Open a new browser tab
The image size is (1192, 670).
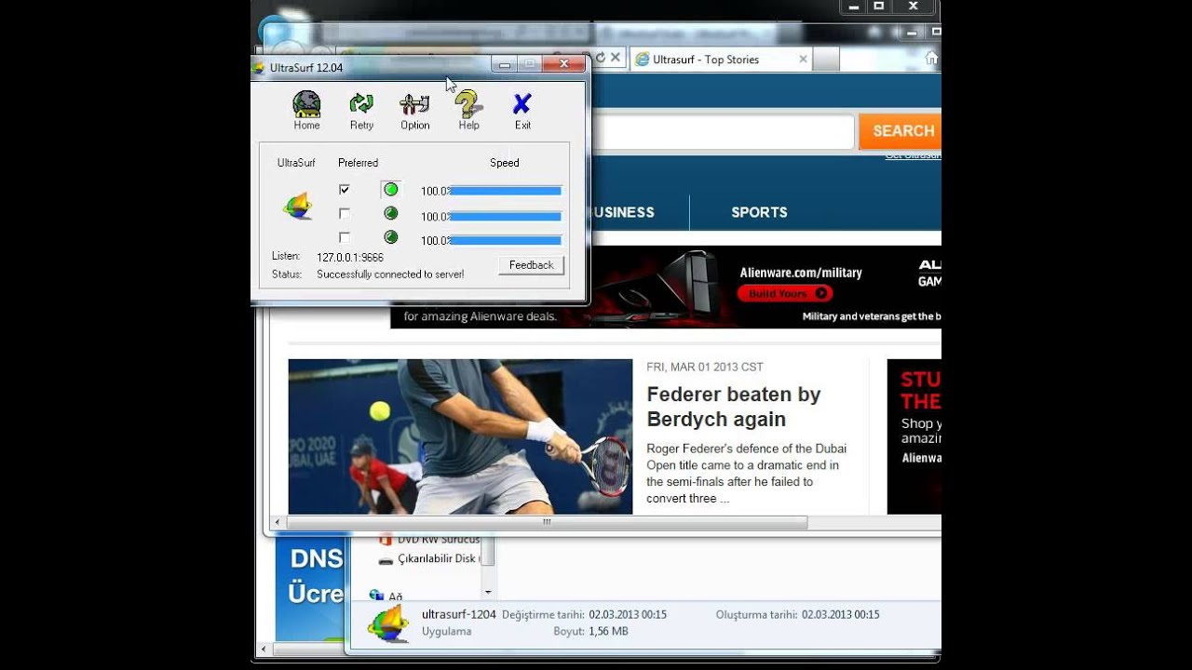tap(826, 60)
